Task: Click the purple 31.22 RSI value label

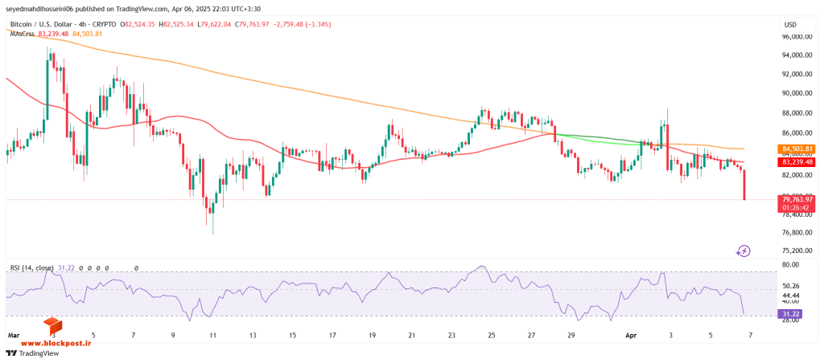Action: pos(790,314)
